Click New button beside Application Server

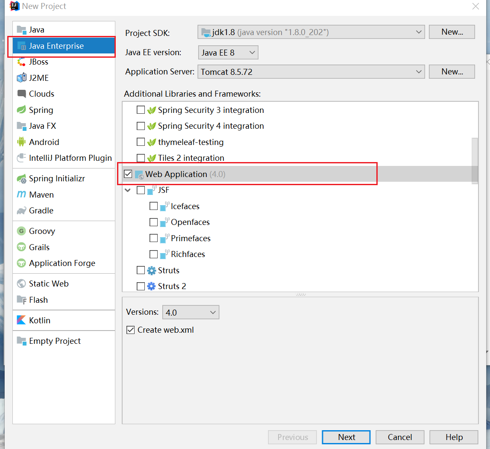pos(452,72)
